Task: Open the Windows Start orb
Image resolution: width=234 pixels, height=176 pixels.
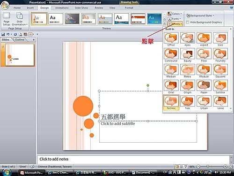Action: click(7, 173)
